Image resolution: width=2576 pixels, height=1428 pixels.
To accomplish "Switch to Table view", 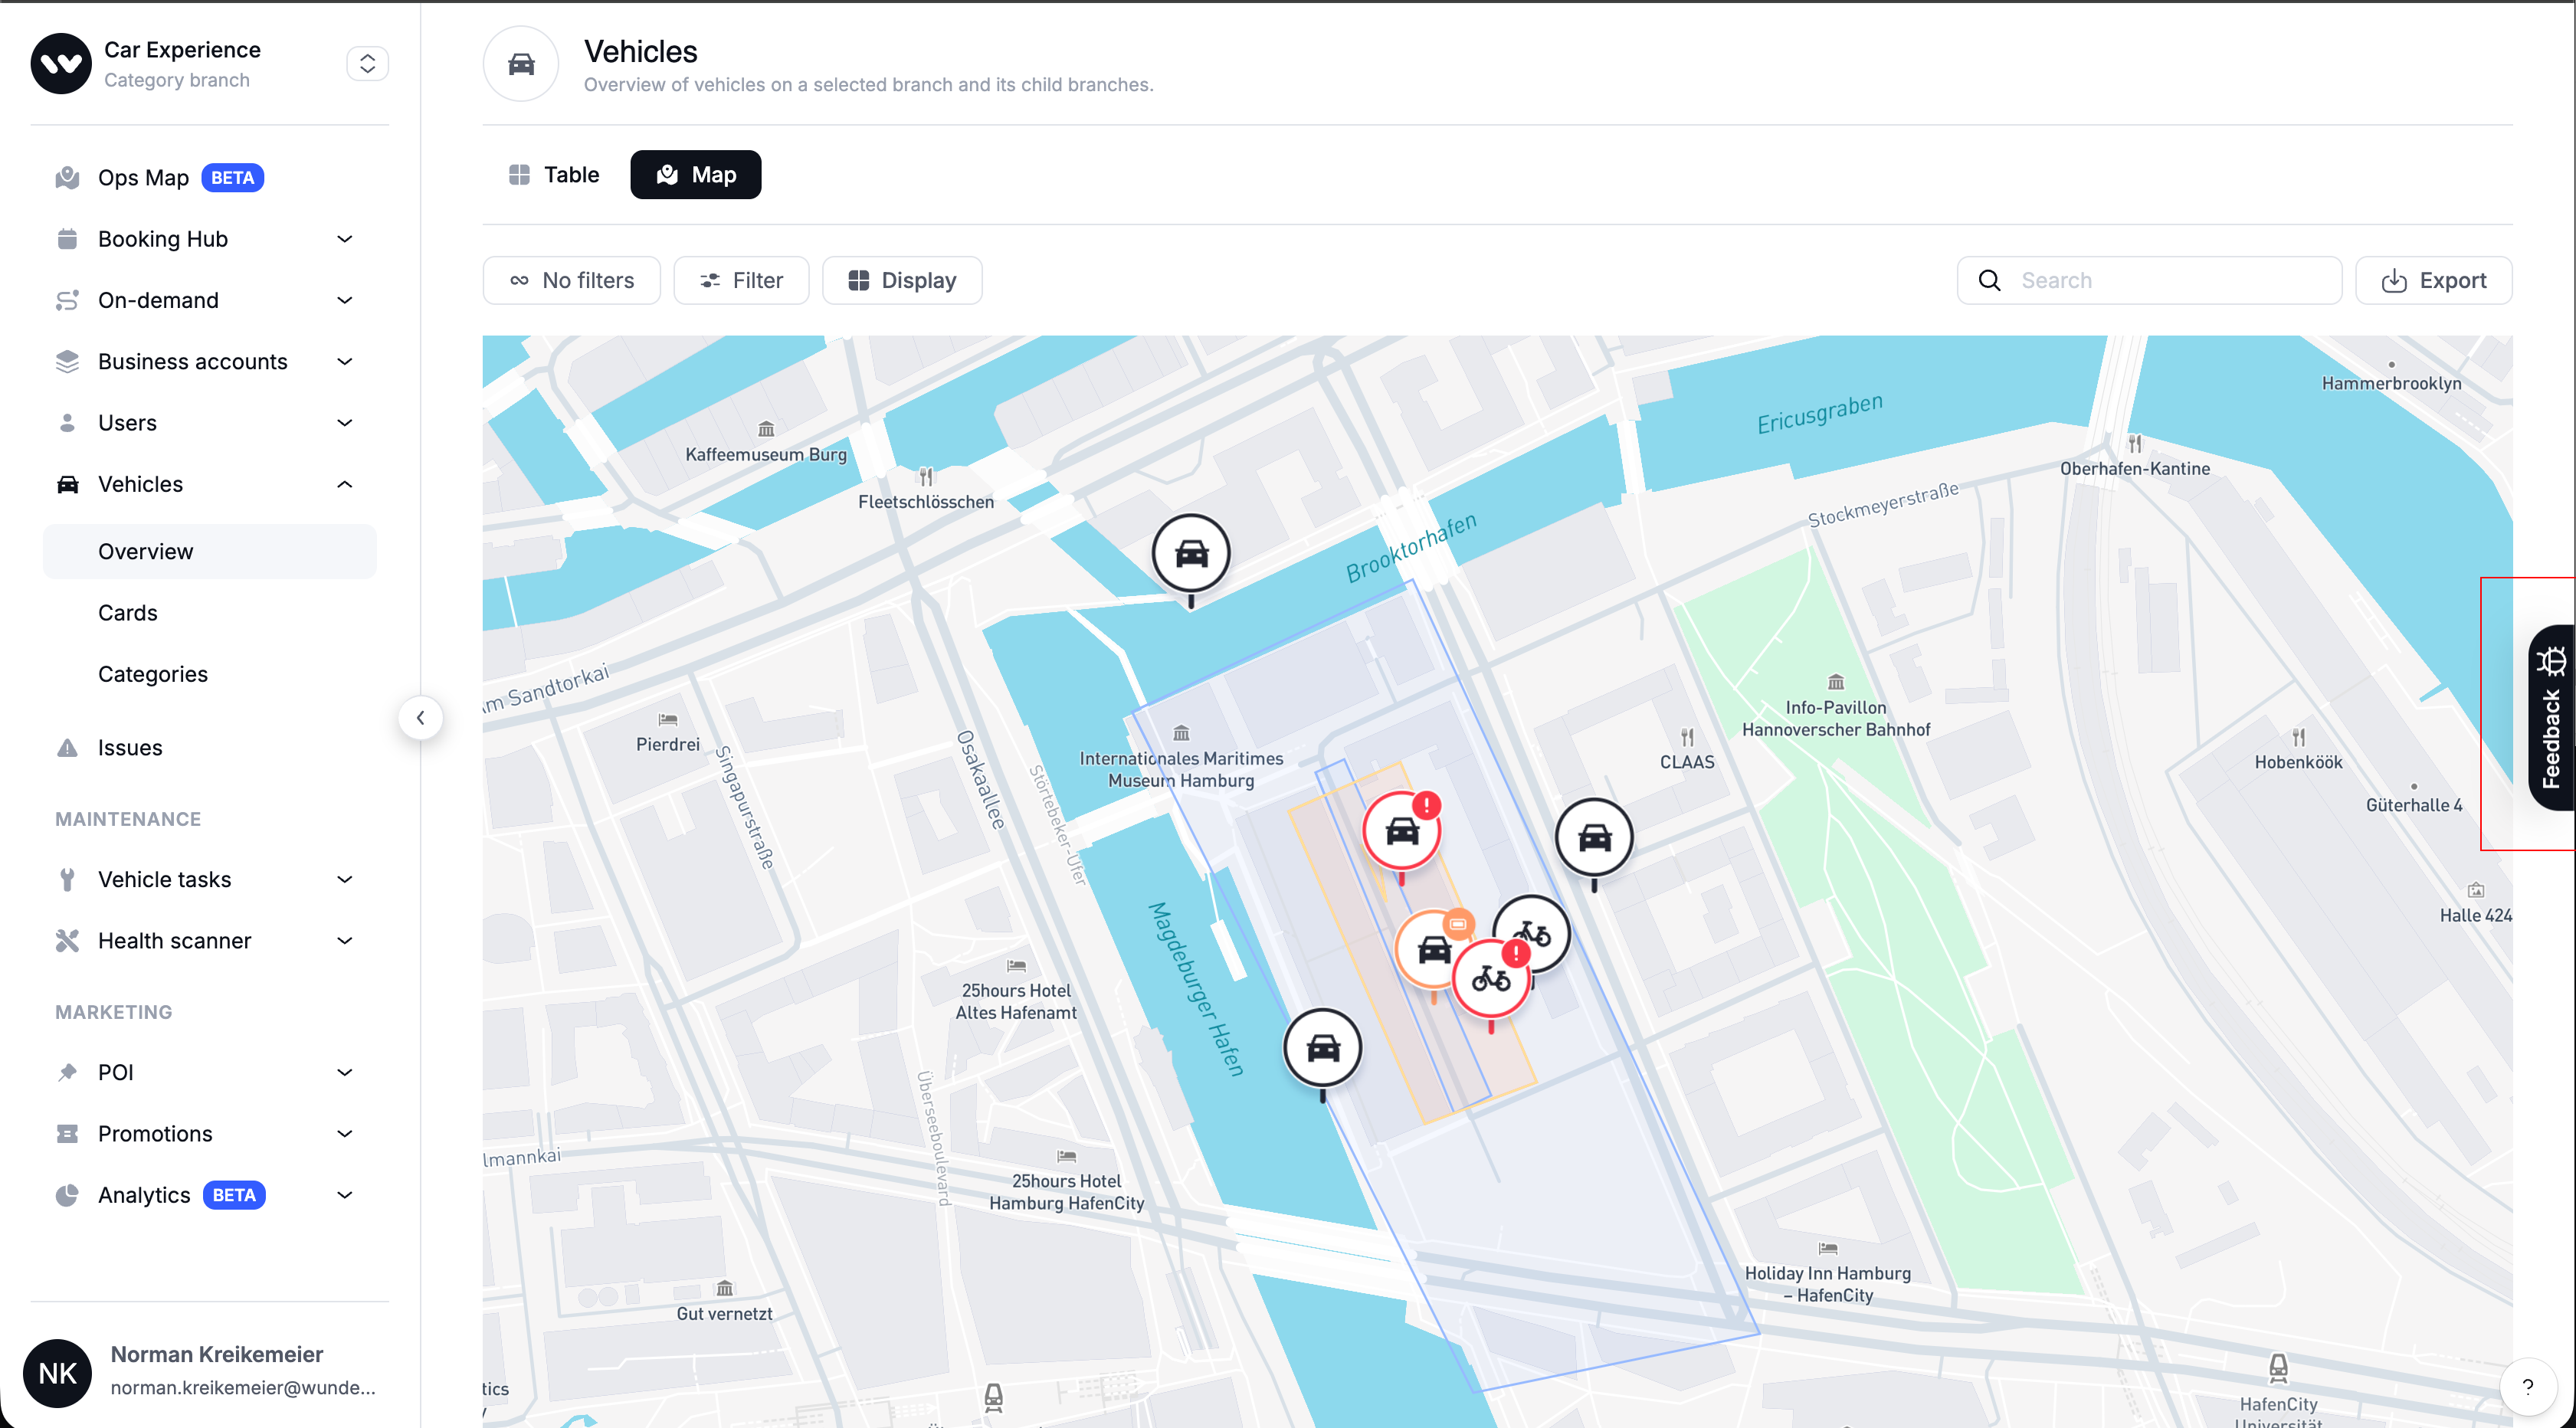I will [x=554, y=175].
